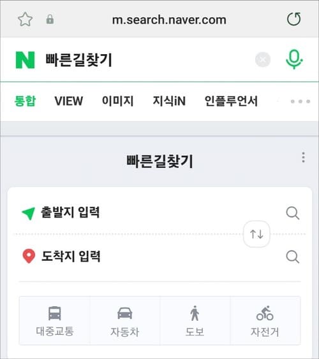Screen dimensions: 319x359
Task: Reload the page with the refresh icon
Action: coord(293,19)
